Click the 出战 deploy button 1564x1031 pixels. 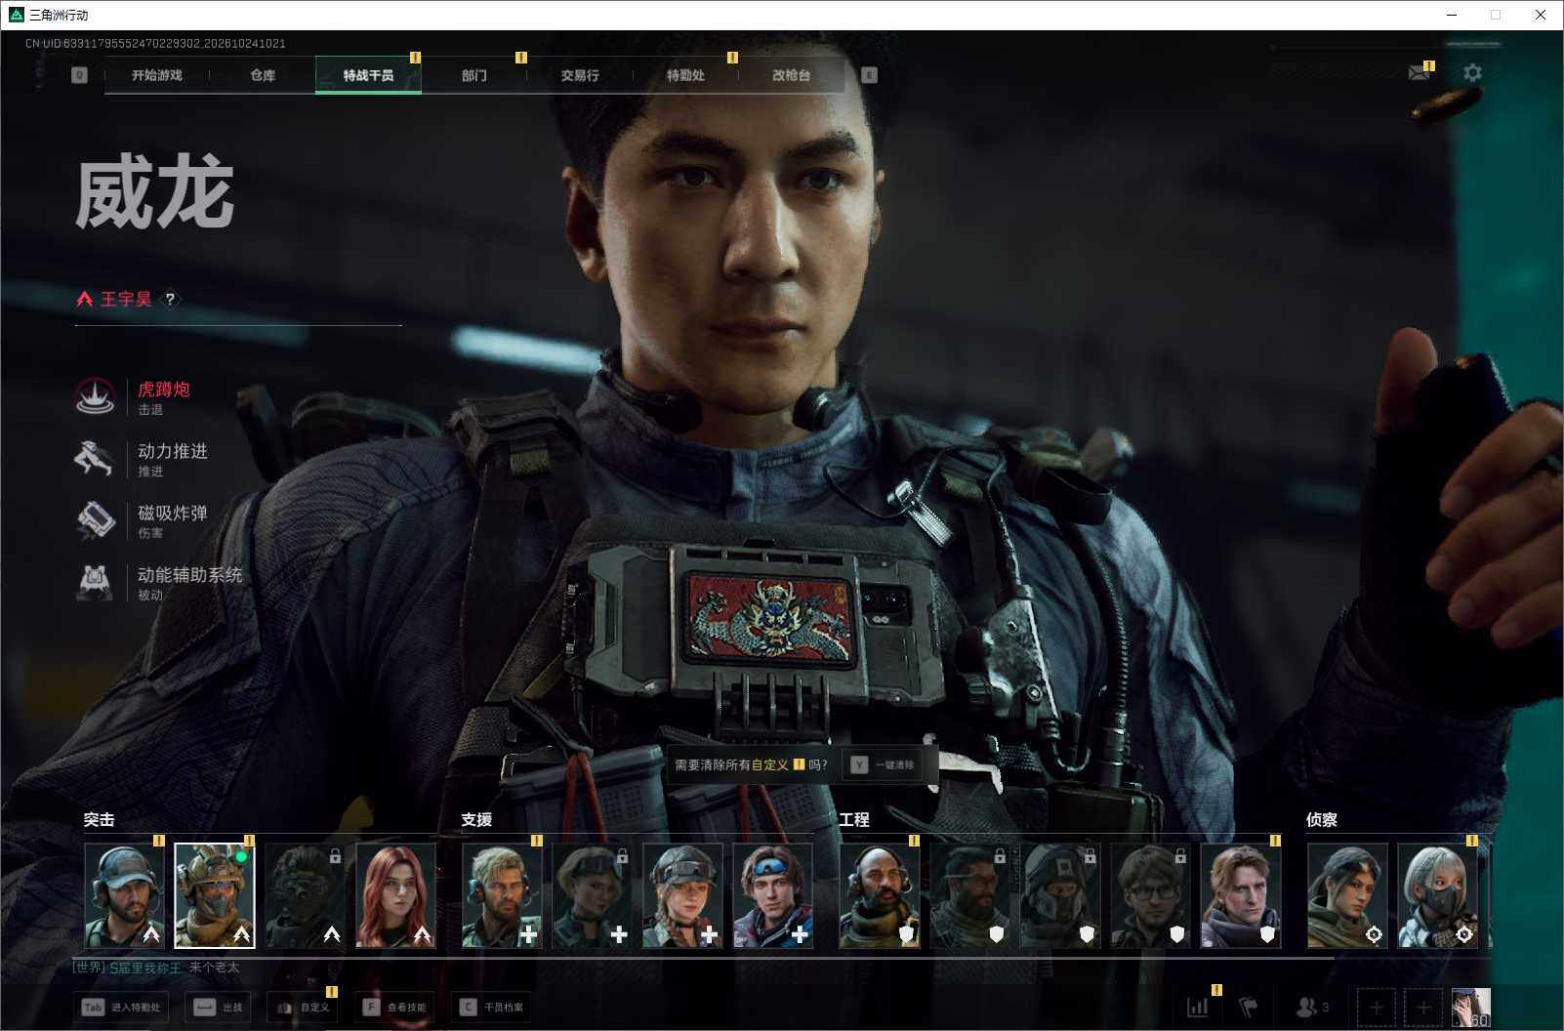tap(218, 1007)
